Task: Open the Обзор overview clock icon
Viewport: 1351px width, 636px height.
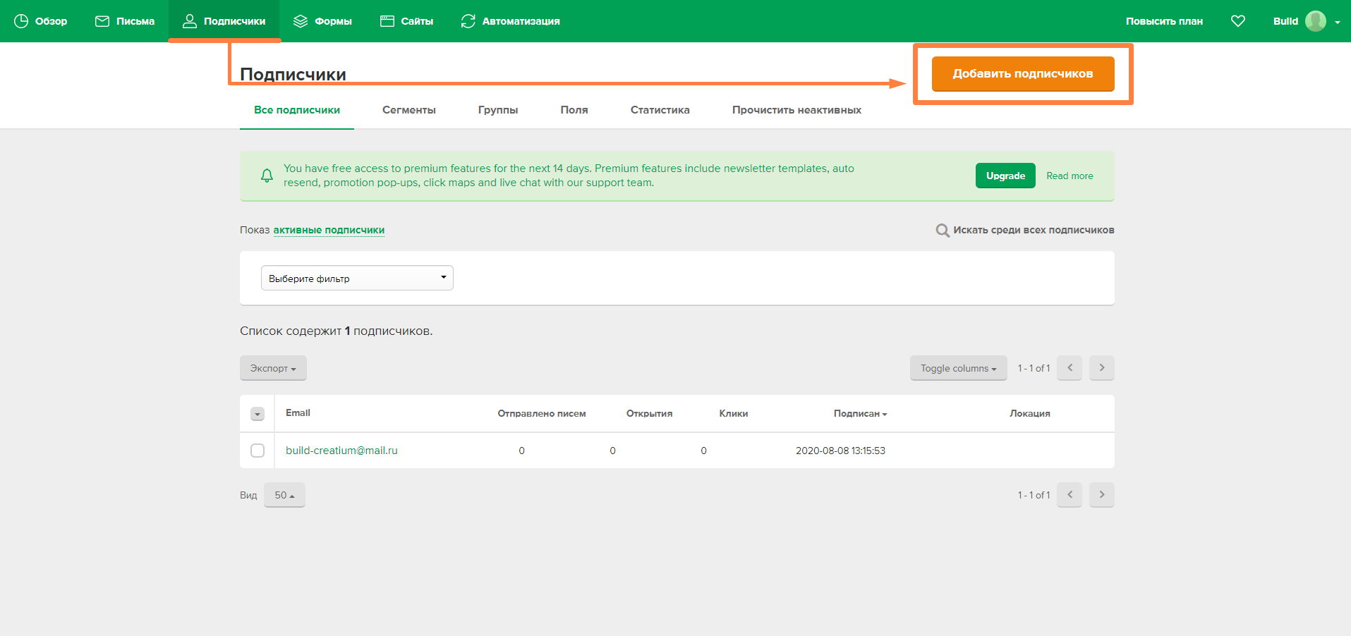Action: [x=21, y=21]
